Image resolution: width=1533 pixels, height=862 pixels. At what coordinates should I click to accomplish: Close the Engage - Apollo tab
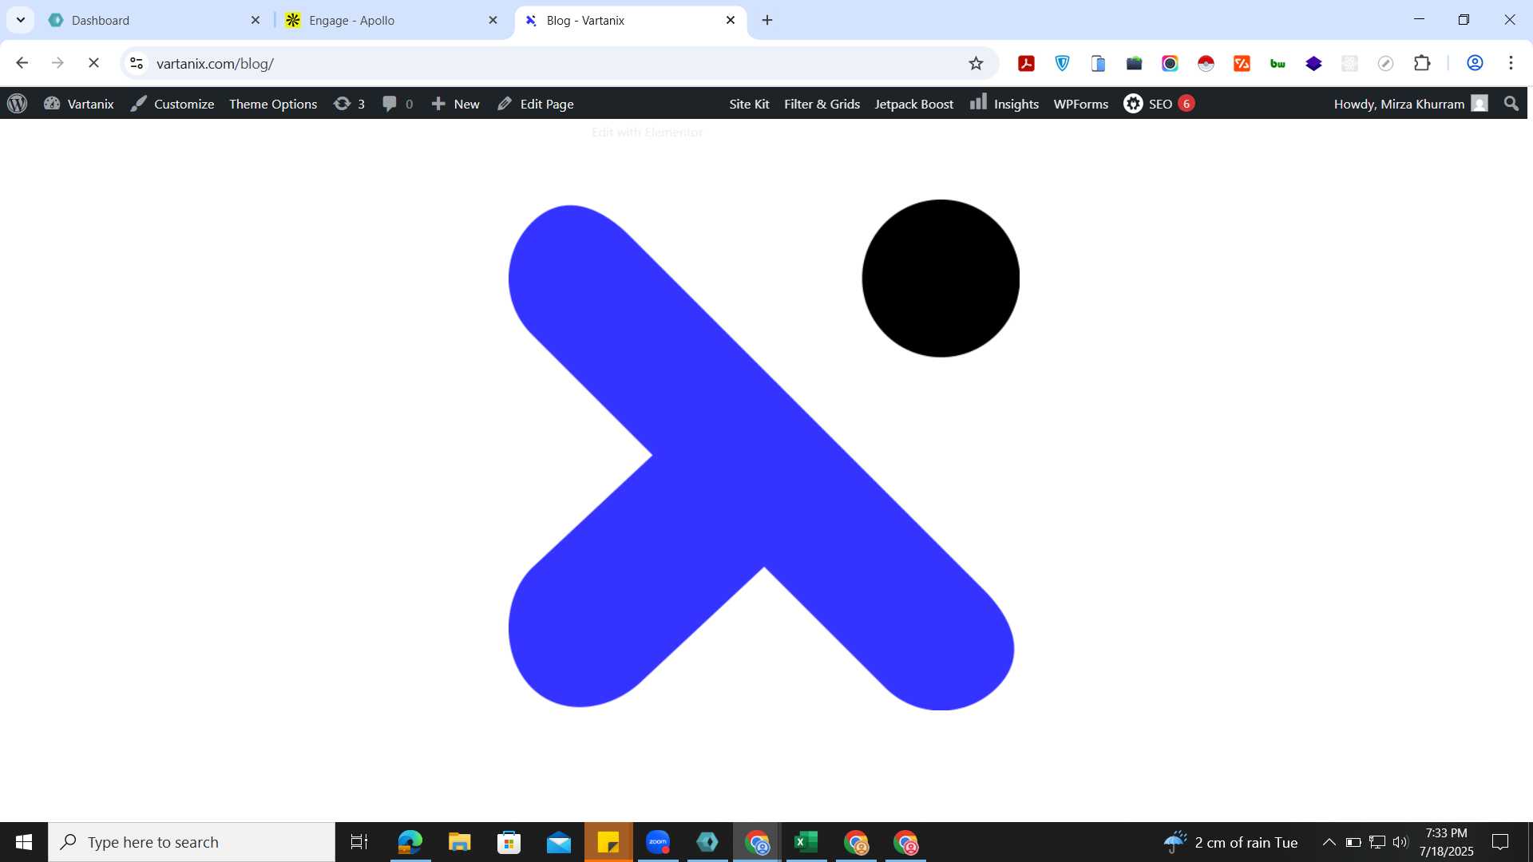tap(493, 20)
